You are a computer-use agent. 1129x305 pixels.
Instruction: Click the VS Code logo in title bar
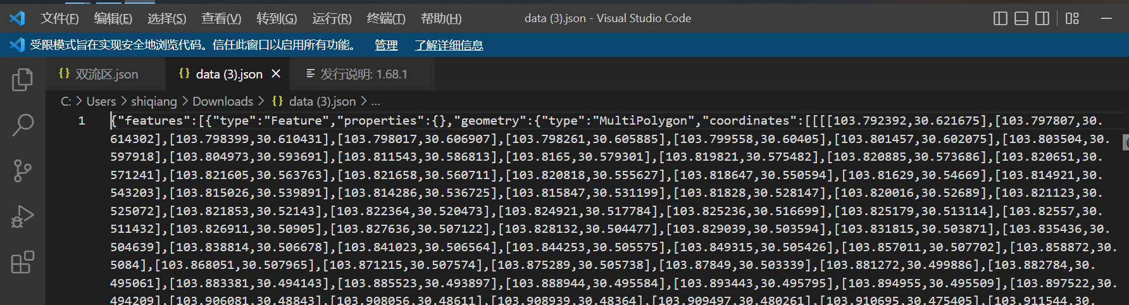coord(17,18)
